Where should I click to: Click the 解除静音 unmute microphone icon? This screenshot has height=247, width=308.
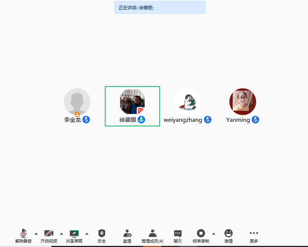tap(23, 234)
